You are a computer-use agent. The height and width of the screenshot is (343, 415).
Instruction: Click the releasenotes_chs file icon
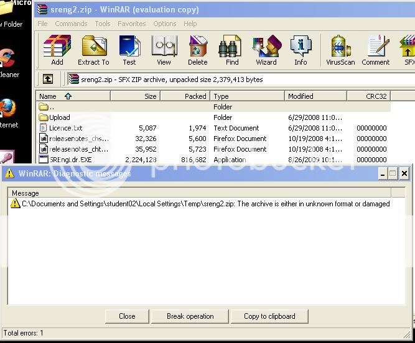(x=44, y=138)
